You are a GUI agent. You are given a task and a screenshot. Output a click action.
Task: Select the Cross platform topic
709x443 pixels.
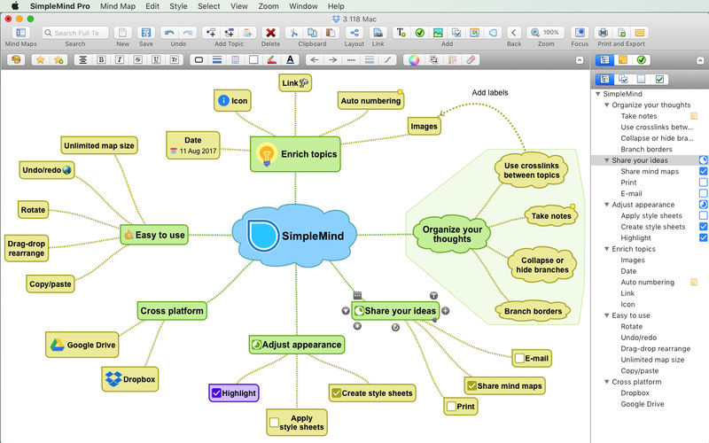[172, 311]
